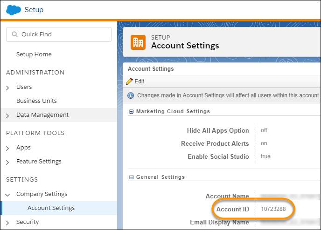This screenshot has height=230, width=321.
Task: Click the orange Account Settings building icon
Action: click(x=138, y=42)
